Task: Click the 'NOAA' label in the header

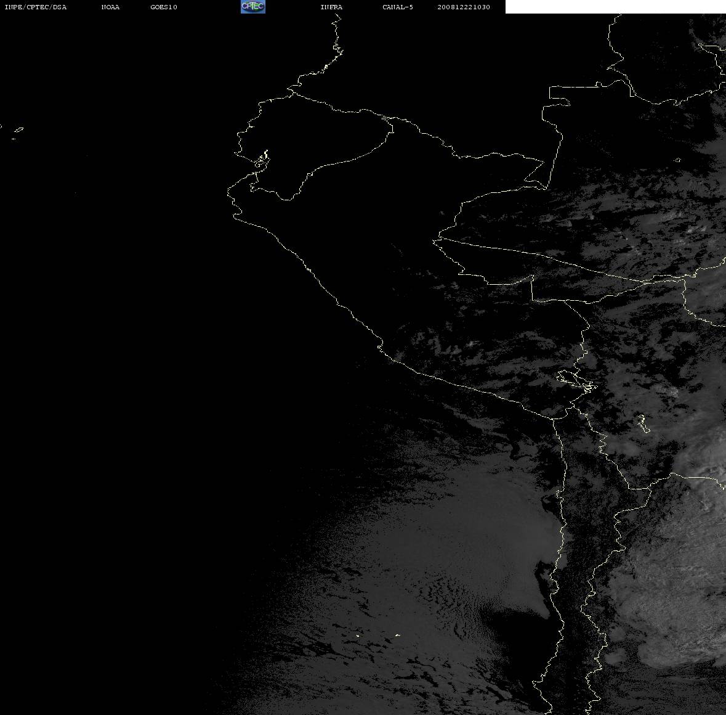Action: click(x=110, y=7)
